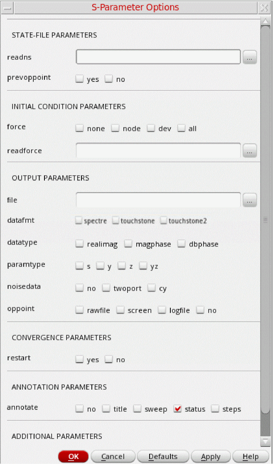Click the Apply button
Screen dimensions: 273x464
[x=211, y=457]
